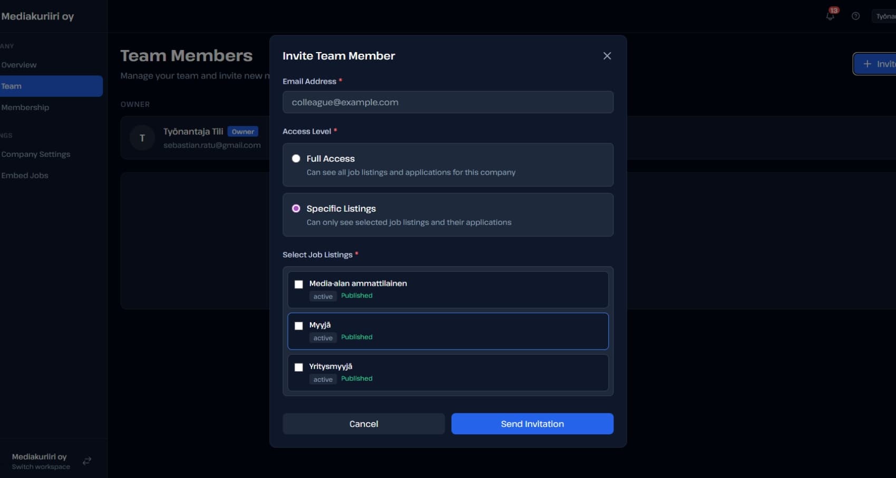Click the Mediakuriiri oy workspace switcher
Viewport: 896px width, 478px height.
pos(41,461)
